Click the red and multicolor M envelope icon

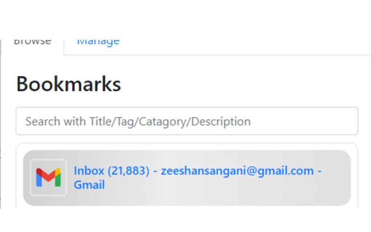pyautogui.click(x=48, y=177)
